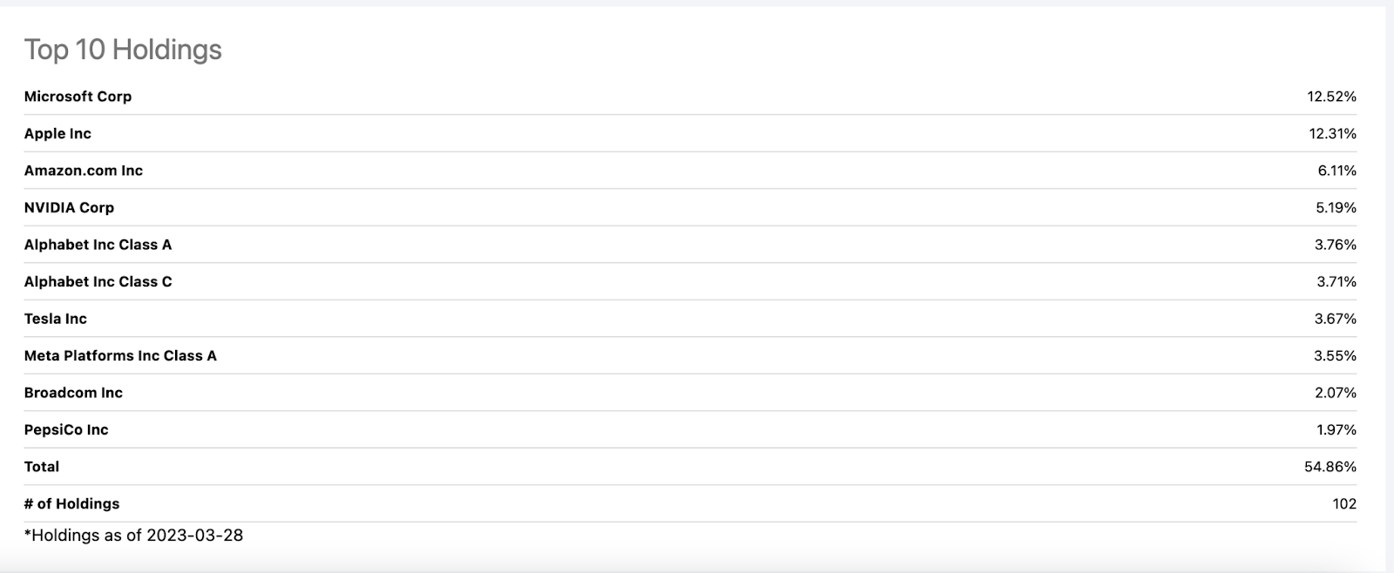Click Meta Platforms Inc Class A
Image resolution: width=1394 pixels, height=573 pixels.
pos(120,355)
